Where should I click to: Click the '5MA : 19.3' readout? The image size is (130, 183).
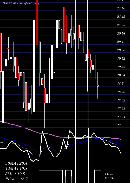tap(15, 174)
